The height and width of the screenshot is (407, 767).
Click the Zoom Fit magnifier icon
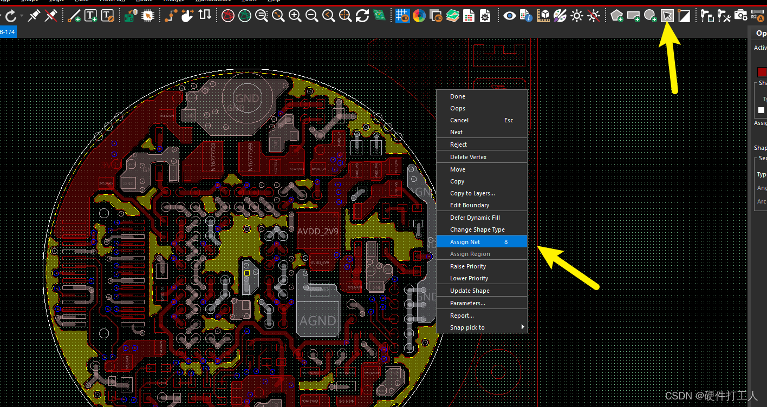(x=278, y=16)
